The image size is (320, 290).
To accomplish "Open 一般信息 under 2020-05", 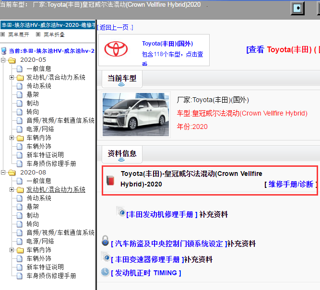I will 39,69.
